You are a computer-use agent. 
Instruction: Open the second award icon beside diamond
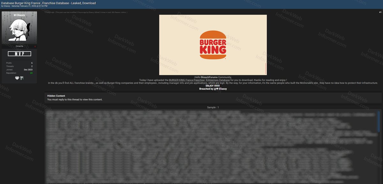(22, 78)
